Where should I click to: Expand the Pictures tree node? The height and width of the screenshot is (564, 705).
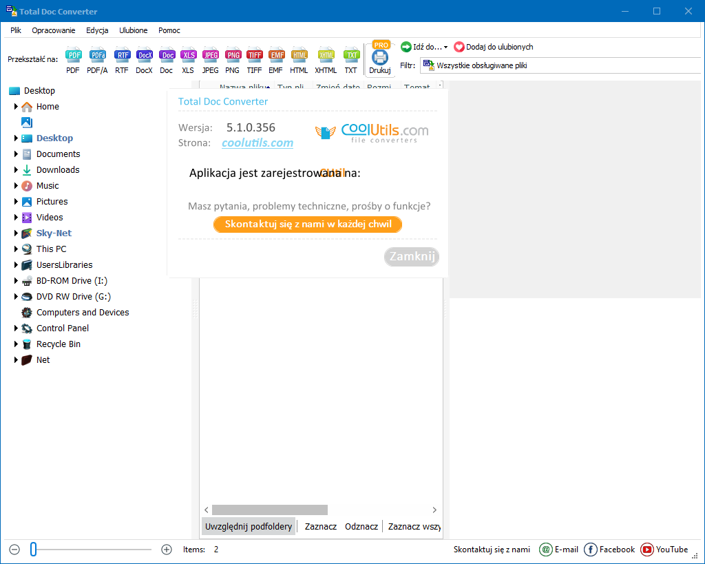[x=17, y=202]
